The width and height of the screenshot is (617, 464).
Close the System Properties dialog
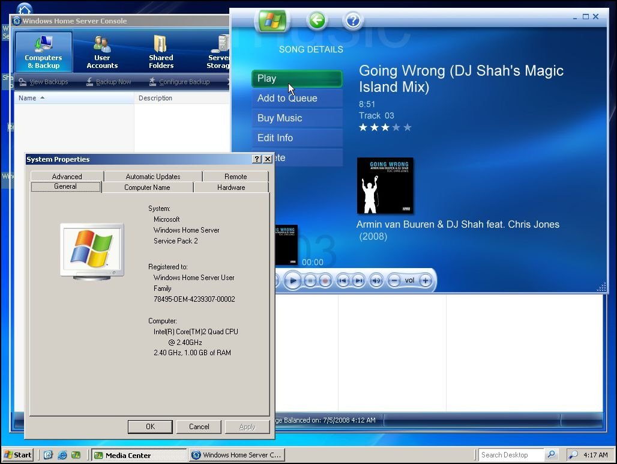point(268,159)
